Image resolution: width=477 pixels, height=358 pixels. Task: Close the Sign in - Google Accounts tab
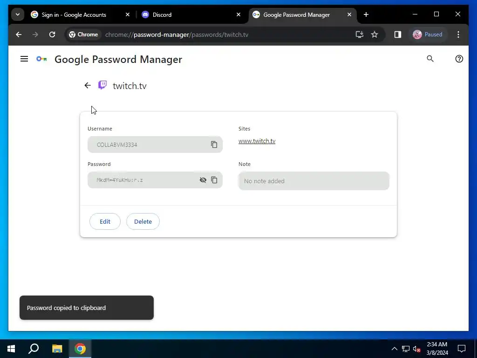(128, 14)
